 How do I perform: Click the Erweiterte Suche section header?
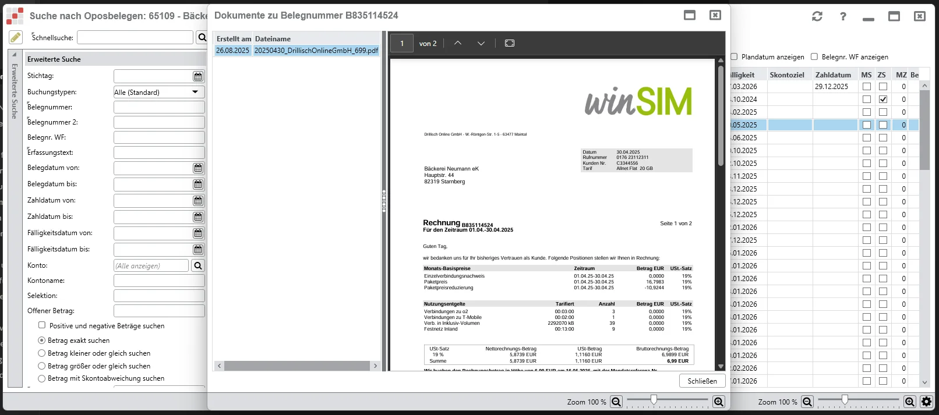coord(115,59)
